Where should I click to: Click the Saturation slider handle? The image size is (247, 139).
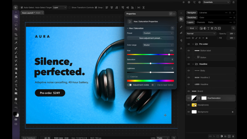tap(150, 63)
